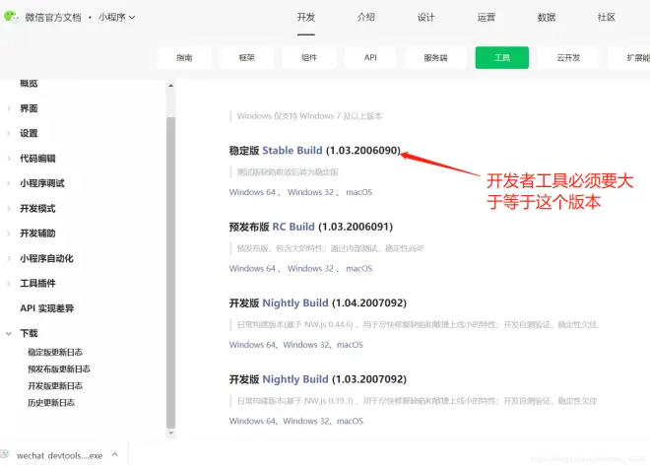Download Nightly 1.04.2007092 for Windows 64
The image size is (650, 468).
click(252, 345)
